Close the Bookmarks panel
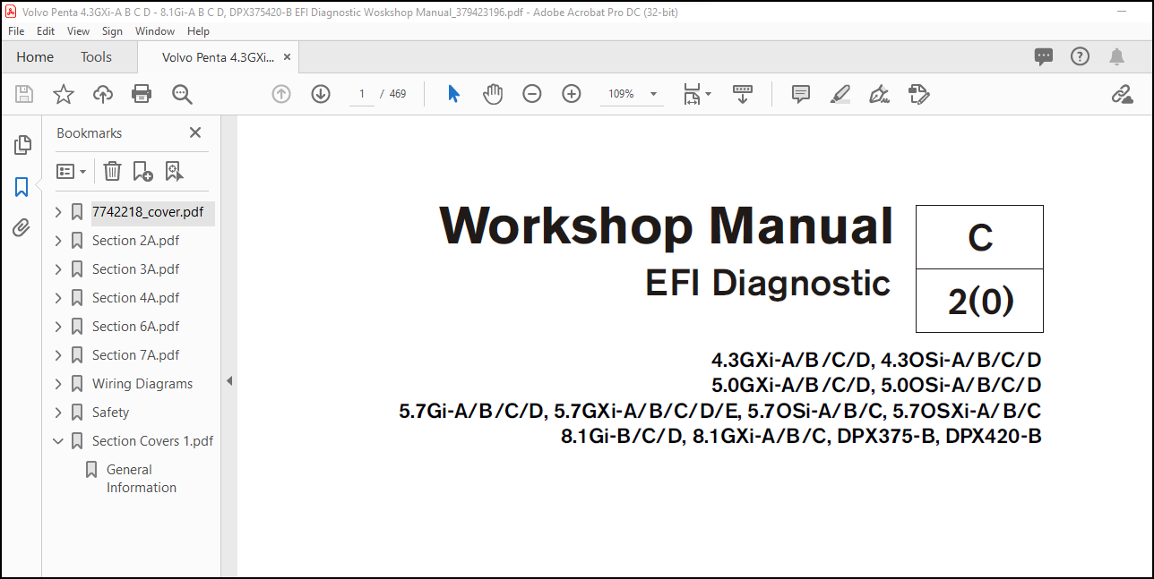 tap(195, 132)
